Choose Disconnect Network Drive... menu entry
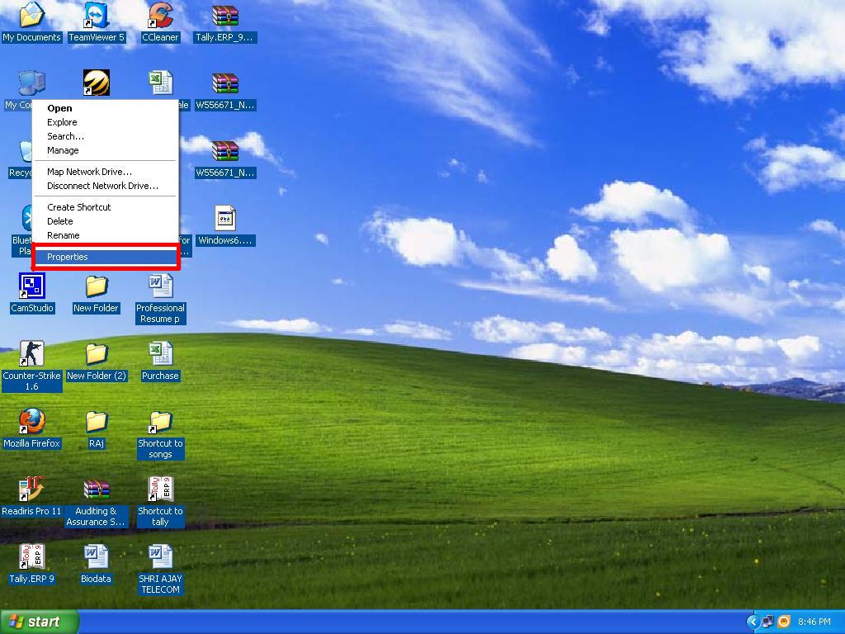This screenshot has width=845, height=634. 106,186
